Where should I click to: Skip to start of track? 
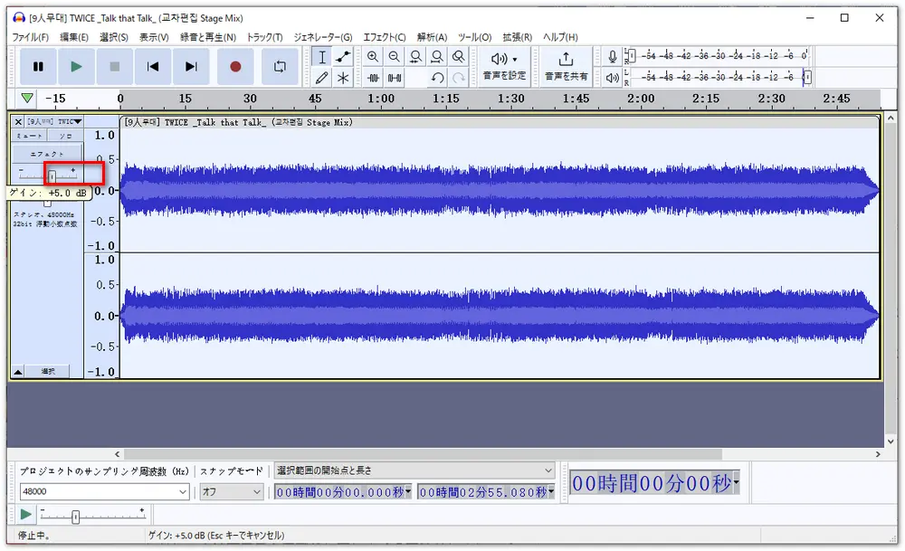(x=153, y=66)
